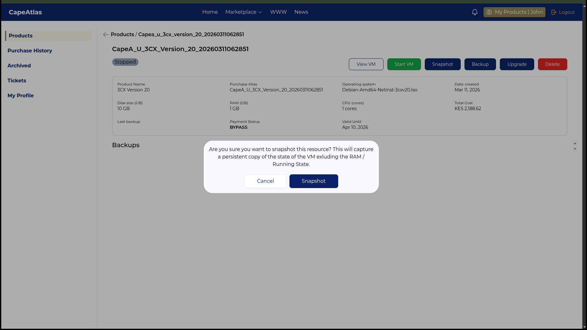Click the Upgrade button

(x=517, y=64)
